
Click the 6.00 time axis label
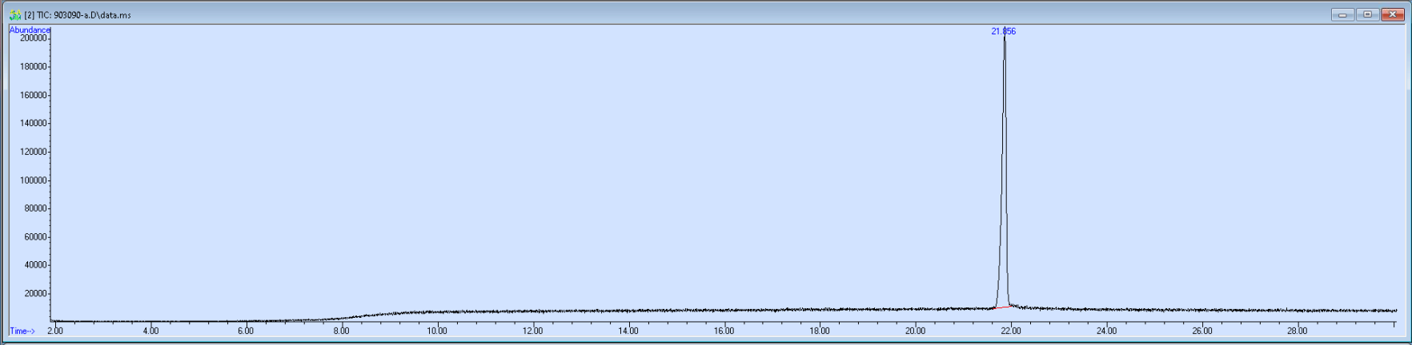[246, 331]
